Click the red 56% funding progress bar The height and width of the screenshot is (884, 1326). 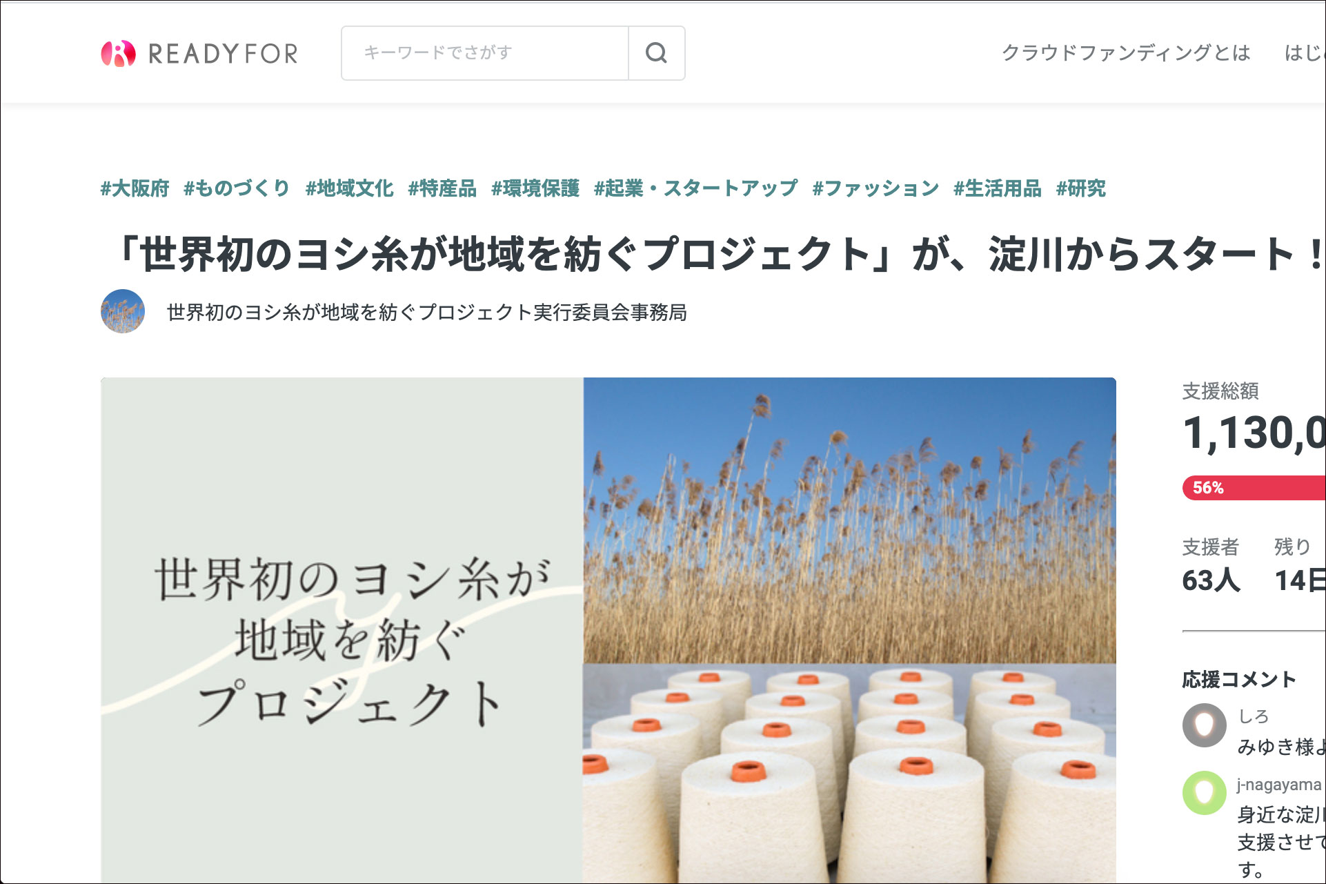pyautogui.click(x=1254, y=488)
